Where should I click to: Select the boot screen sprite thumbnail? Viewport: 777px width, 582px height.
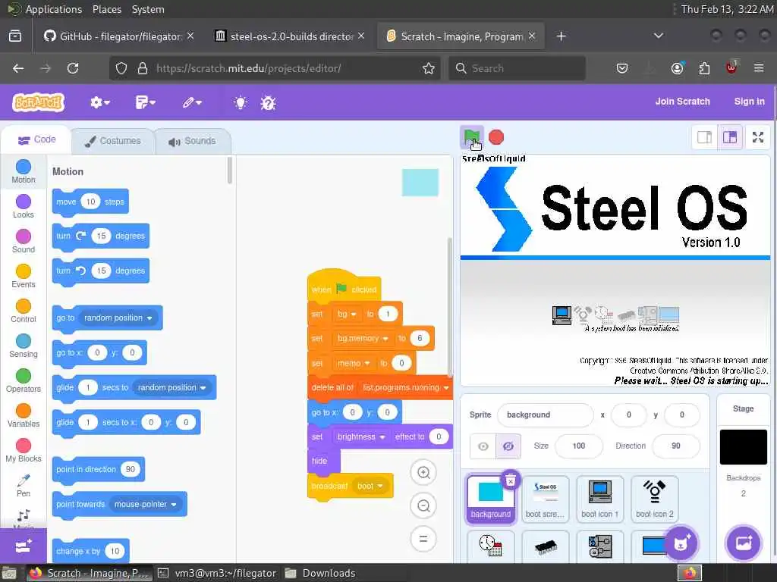545,499
